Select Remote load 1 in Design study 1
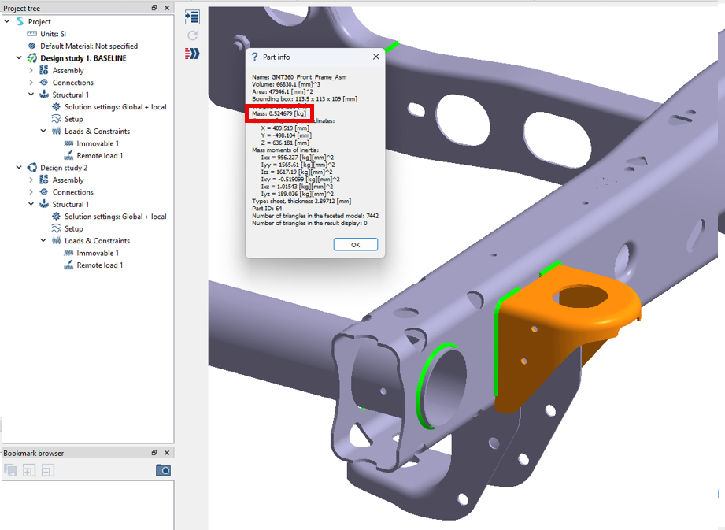Screen dimensions: 725x530 [99, 156]
